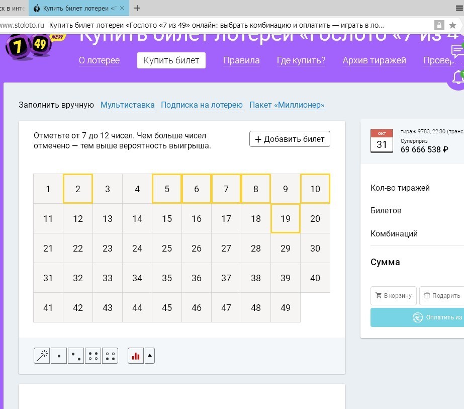Click the lock icon in address bar

click(439, 25)
